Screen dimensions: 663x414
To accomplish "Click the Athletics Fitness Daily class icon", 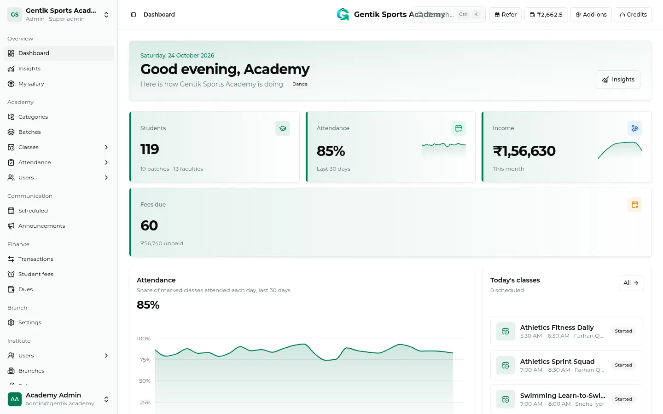I will 506,331.
